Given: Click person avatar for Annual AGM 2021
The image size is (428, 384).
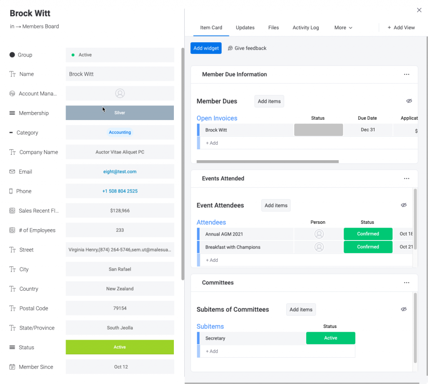Looking at the screenshot, I should pos(319,234).
